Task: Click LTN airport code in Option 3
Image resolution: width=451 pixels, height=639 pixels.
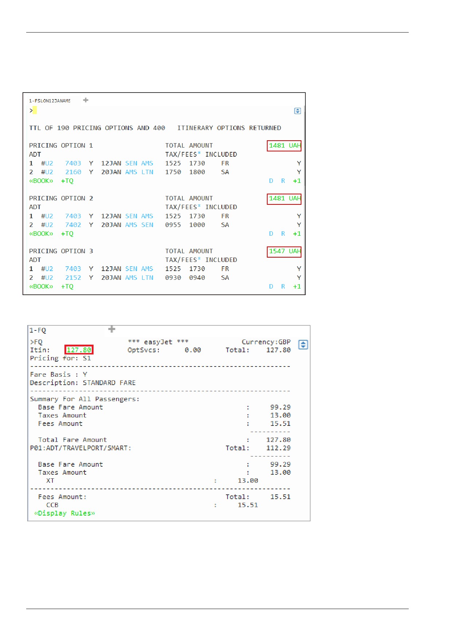Action: [x=147, y=278]
